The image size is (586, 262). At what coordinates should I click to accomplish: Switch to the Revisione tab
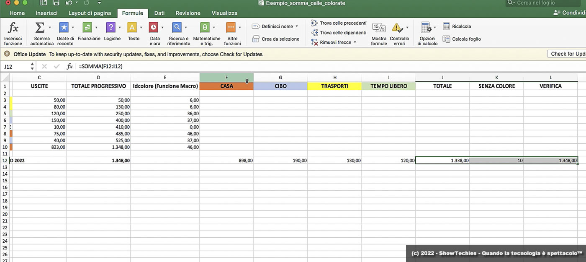[188, 13]
